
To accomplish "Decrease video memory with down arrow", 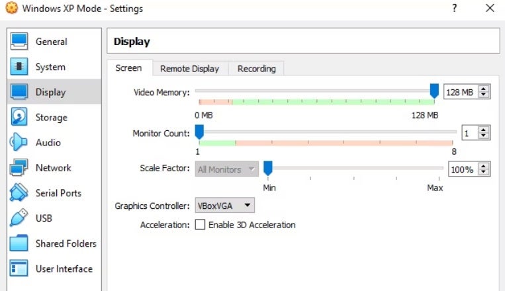I will pos(483,95).
